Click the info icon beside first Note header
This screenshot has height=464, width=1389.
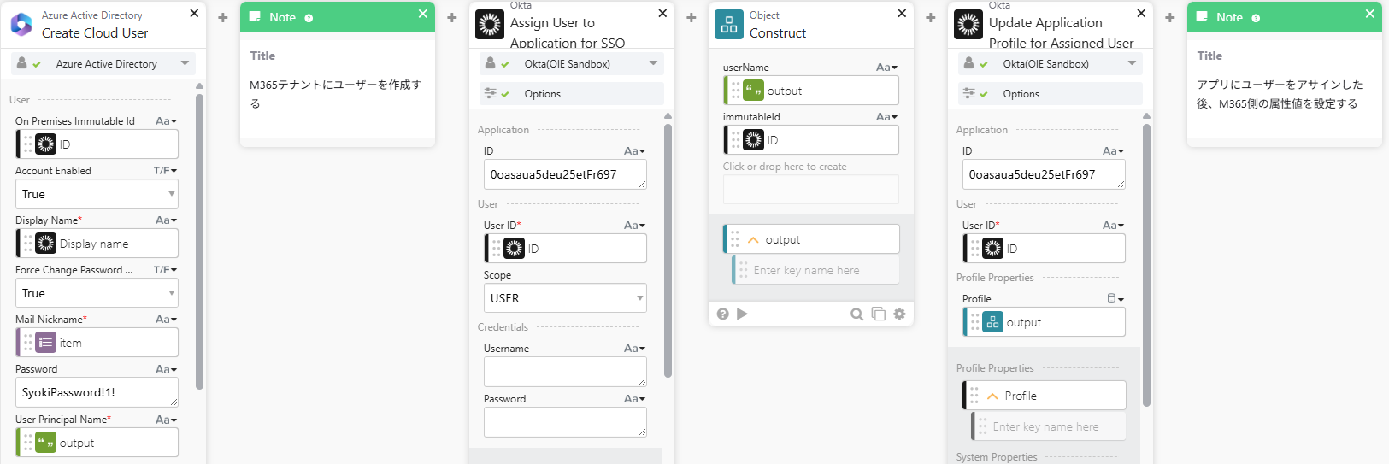pos(309,18)
